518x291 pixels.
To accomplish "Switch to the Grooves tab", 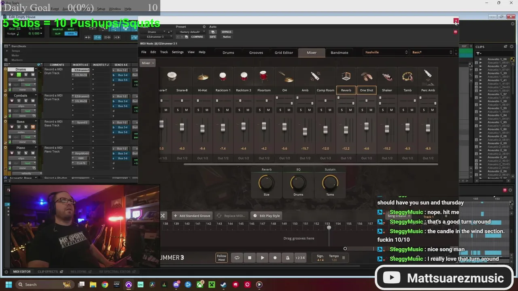I will tap(256, 53).
